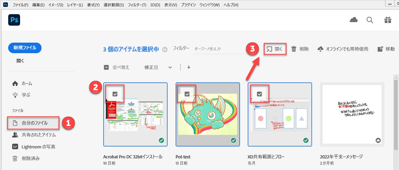This screenshot has width=399, height=170.
Task: Open the 3D(D) menu
Action: coord(155,5)
